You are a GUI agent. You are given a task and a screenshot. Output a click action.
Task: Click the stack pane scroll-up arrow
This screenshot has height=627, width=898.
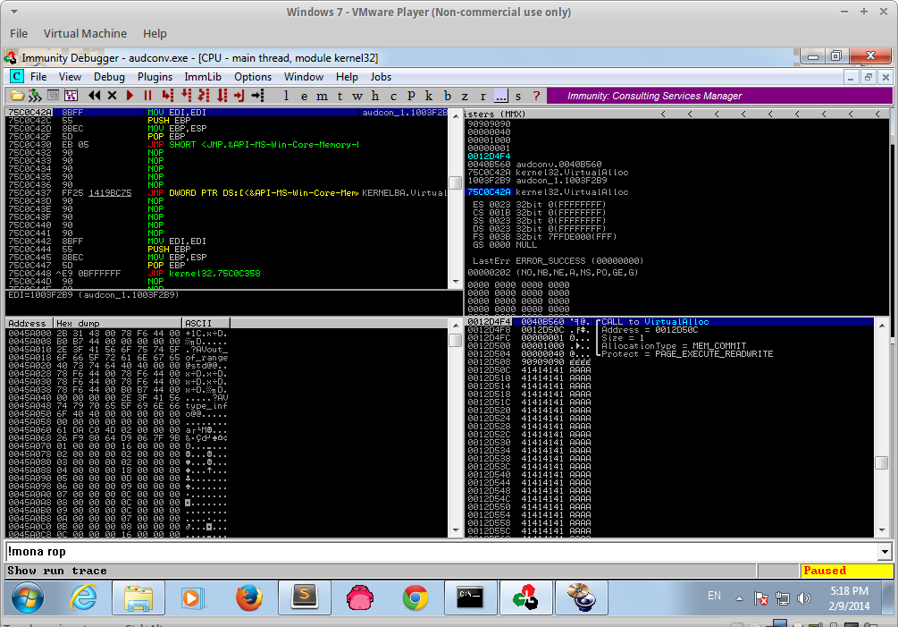click(882, 326)
